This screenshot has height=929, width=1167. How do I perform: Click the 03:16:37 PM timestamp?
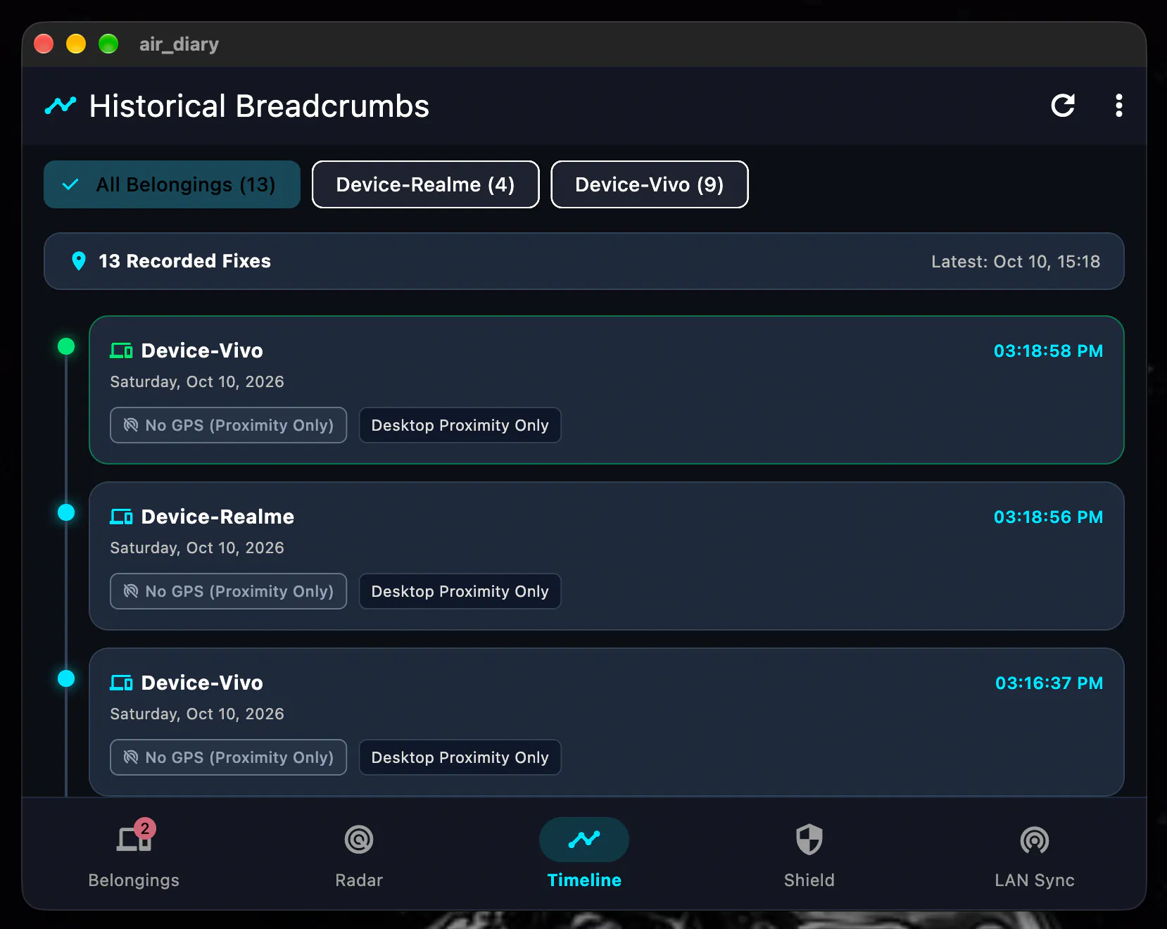click(x=1049, y=683)
